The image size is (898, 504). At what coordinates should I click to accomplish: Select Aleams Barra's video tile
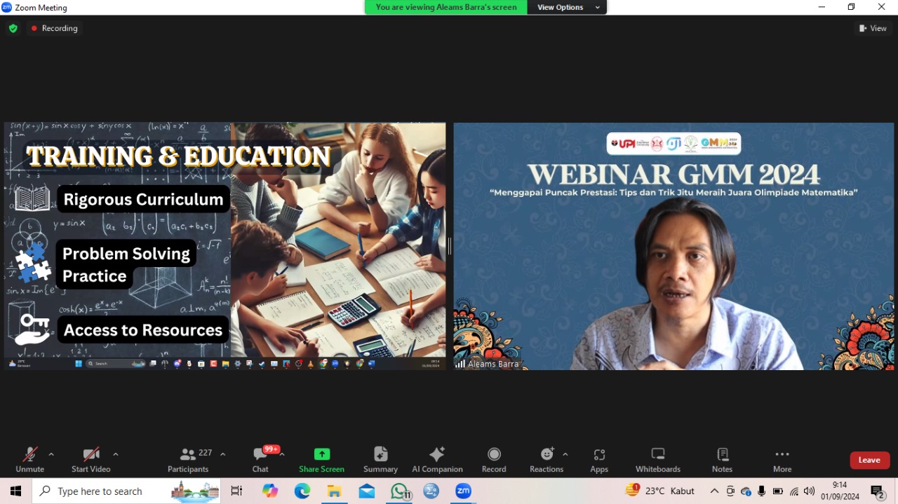coord(673,246)
